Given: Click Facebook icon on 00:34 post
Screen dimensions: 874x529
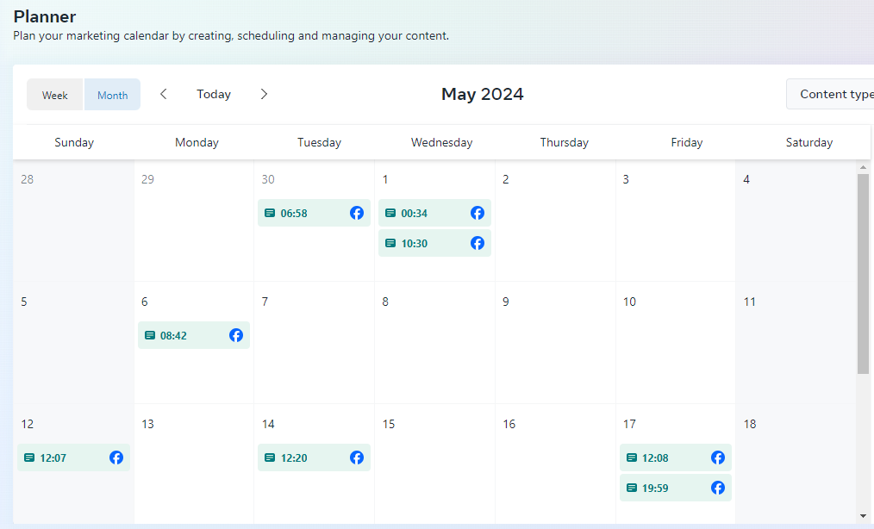Looking at the screenshot, I should (x=478, y=213).
